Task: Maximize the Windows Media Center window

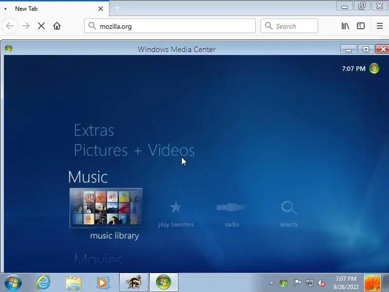Action: tap(366, 49)
